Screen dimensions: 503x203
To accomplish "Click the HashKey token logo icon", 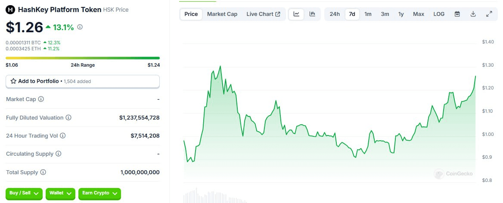I will pyautogui.click(x=11, y=10).
